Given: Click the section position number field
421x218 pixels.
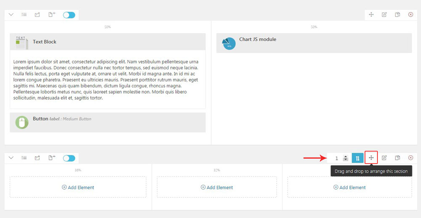Looking at the screenshot, I should (336, 158).
